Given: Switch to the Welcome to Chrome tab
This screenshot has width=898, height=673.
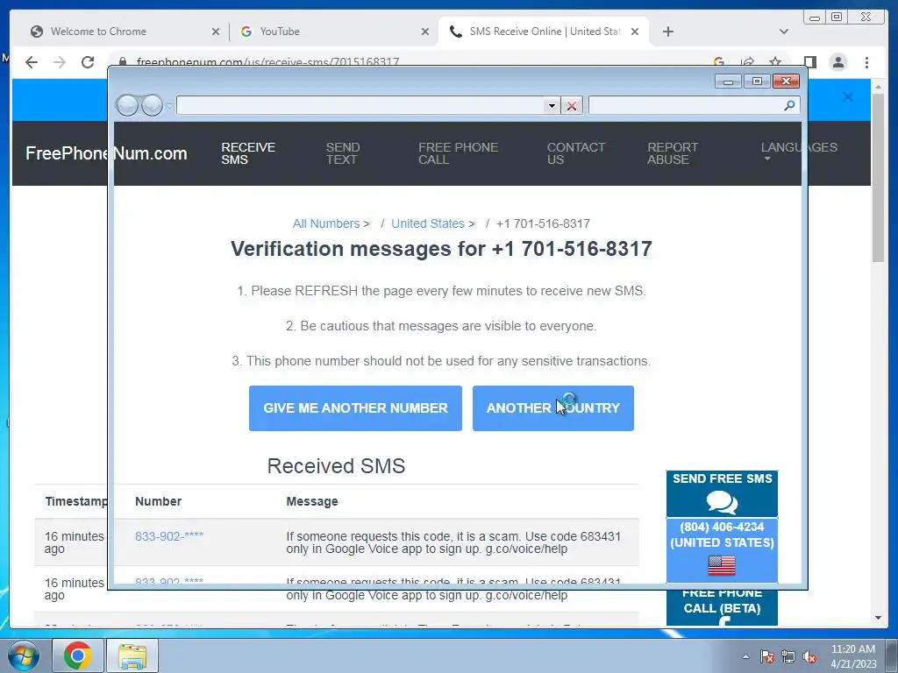Looking at the screenshot, I should coord(123,32).
